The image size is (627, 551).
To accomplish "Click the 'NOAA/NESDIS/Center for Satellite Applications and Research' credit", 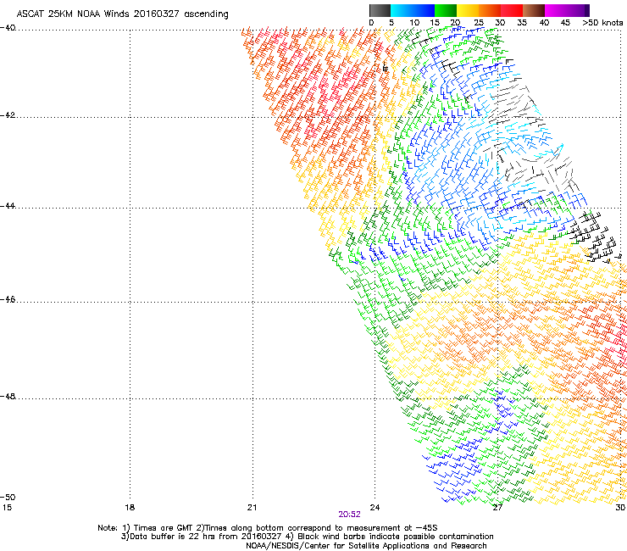I will tap(366, 546).
